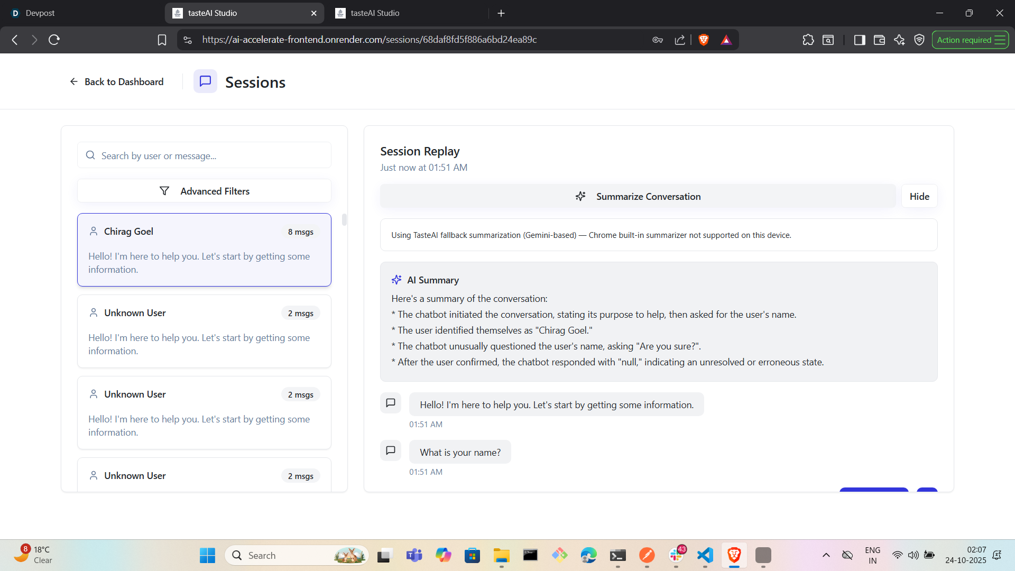Open the Brave Rewards triangle icon

726,40
